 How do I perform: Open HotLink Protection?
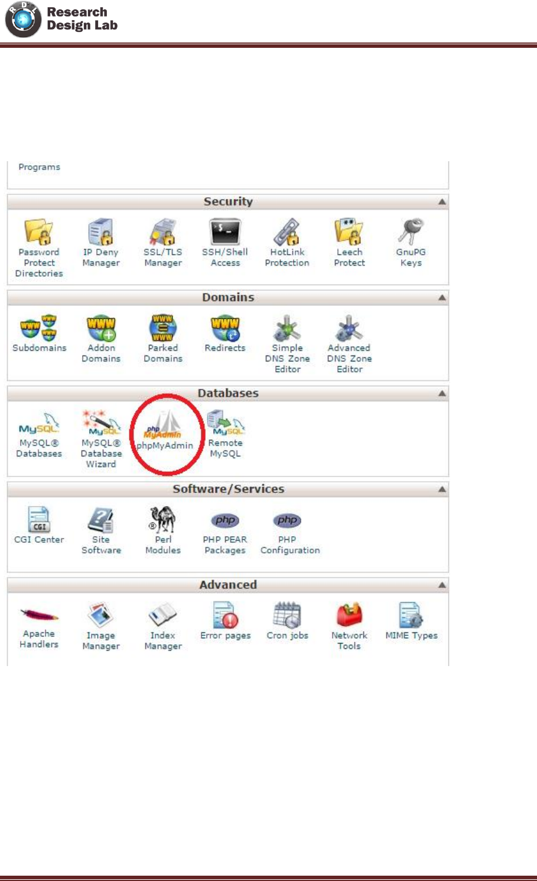(287, 232)
